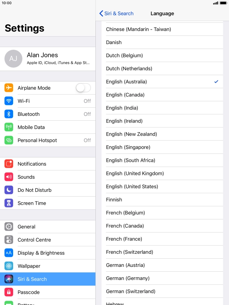Choose French (Belgium) language
Image resolution: width=229 pixels, height=305 pixels.
pos(162,213)
